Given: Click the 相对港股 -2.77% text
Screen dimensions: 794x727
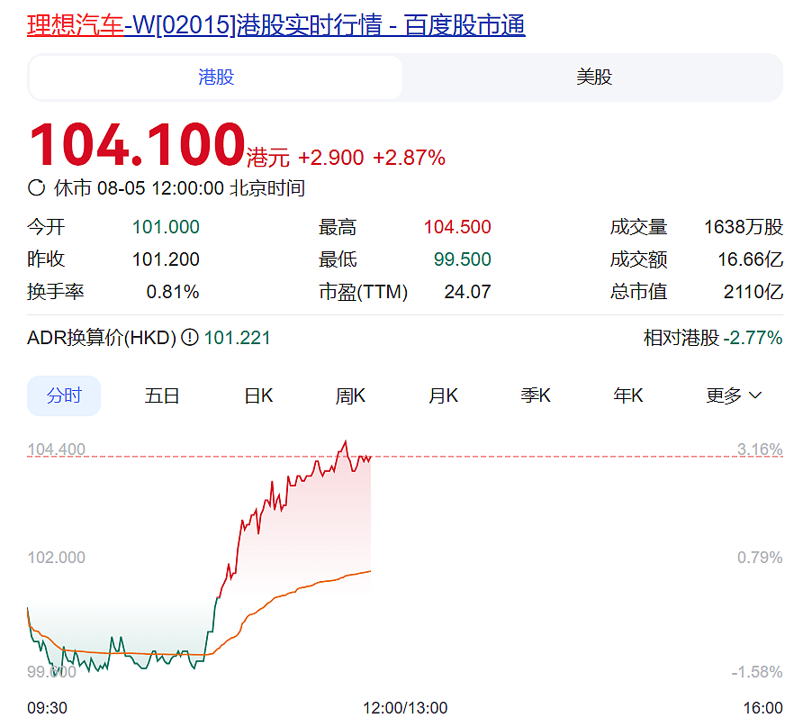Looking at the screenshot, I should pyautogui.click(x=713, y=338).
